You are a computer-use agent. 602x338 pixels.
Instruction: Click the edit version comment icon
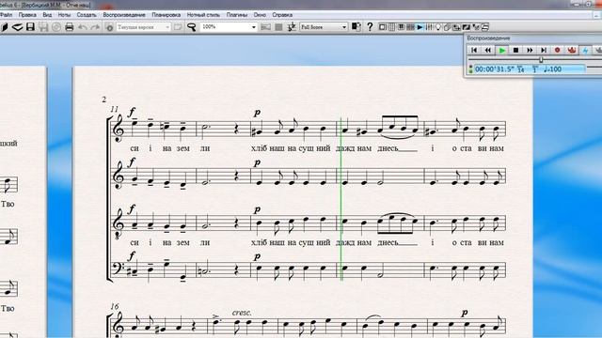point(178,27)
